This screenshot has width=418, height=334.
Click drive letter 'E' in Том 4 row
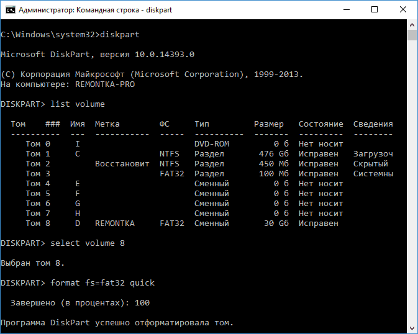[77, 184]
